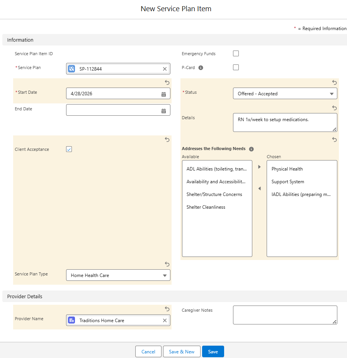The image size is (347, 358).
Task: Check the Emergency Funds checkbox
Action: 236,53
